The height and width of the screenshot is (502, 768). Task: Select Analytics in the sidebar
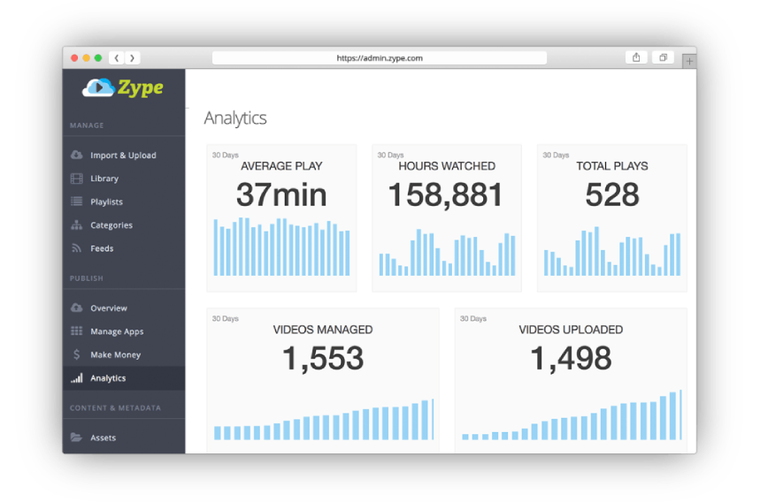coord(108,378)
